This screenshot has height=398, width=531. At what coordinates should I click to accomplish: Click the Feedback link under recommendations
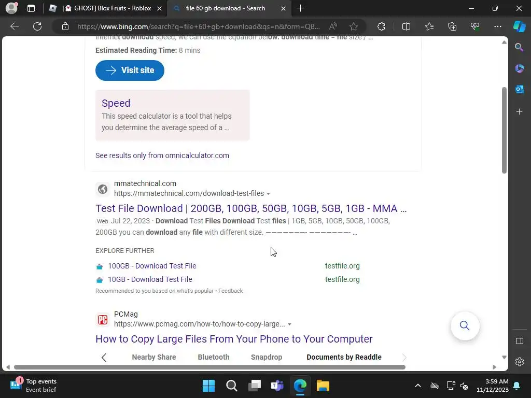230,291
